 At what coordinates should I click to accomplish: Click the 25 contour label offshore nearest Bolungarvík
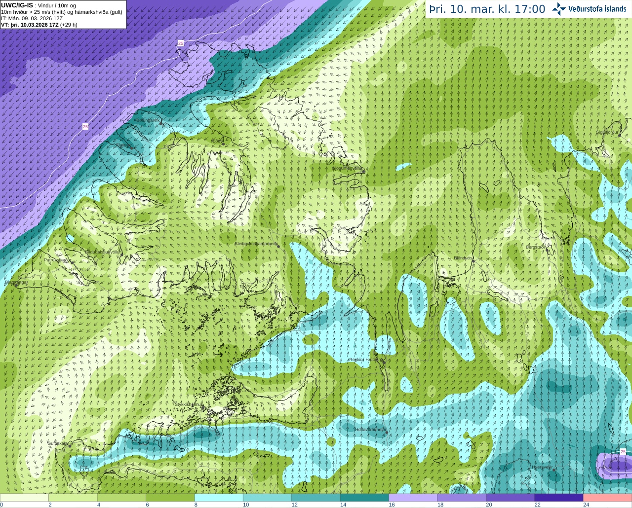click(x=85, y=127)
